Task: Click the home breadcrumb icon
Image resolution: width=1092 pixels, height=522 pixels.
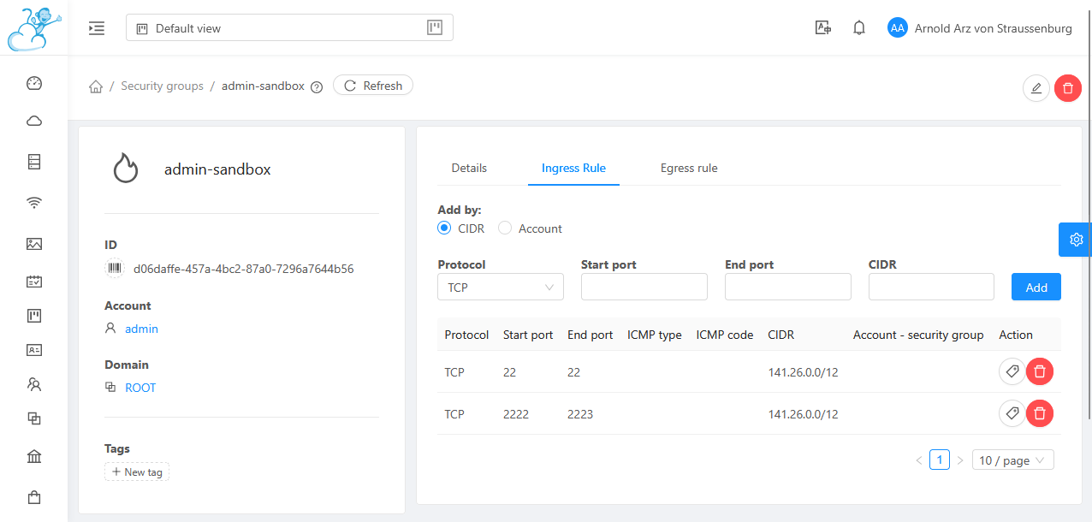Action: point(96,86)
